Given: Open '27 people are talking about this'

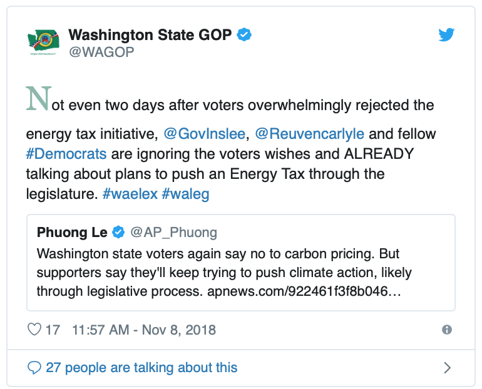Looking at the screenshot, I should click(141, 368).
